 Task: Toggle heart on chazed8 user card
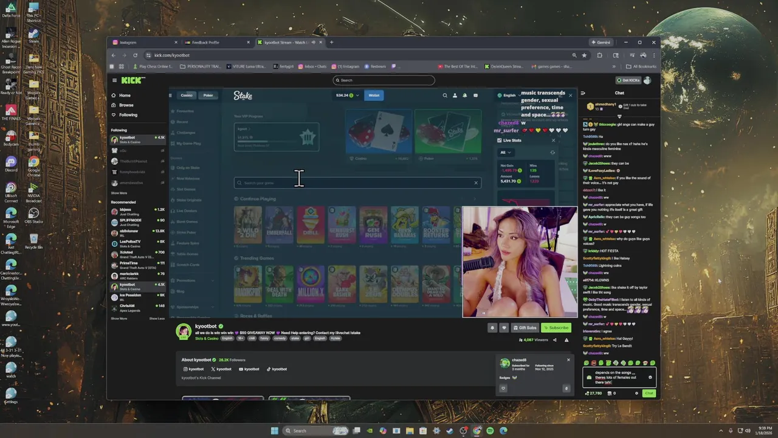point(503,388)
